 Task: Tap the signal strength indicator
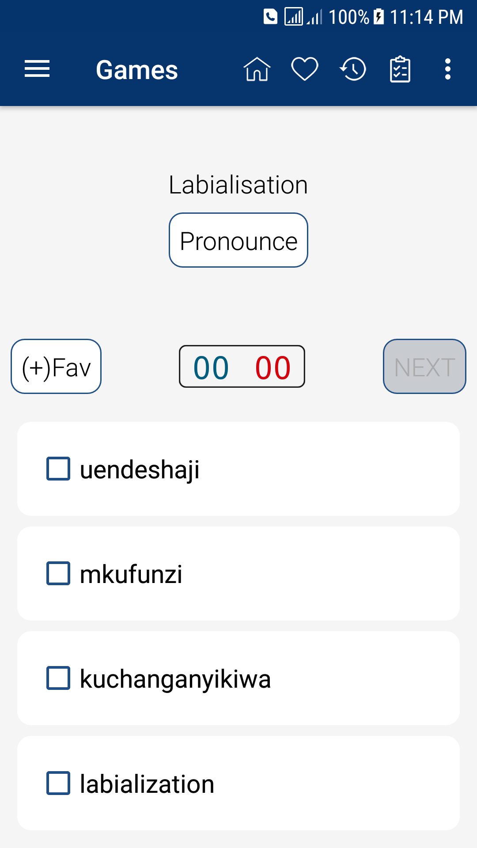(294, 17)
